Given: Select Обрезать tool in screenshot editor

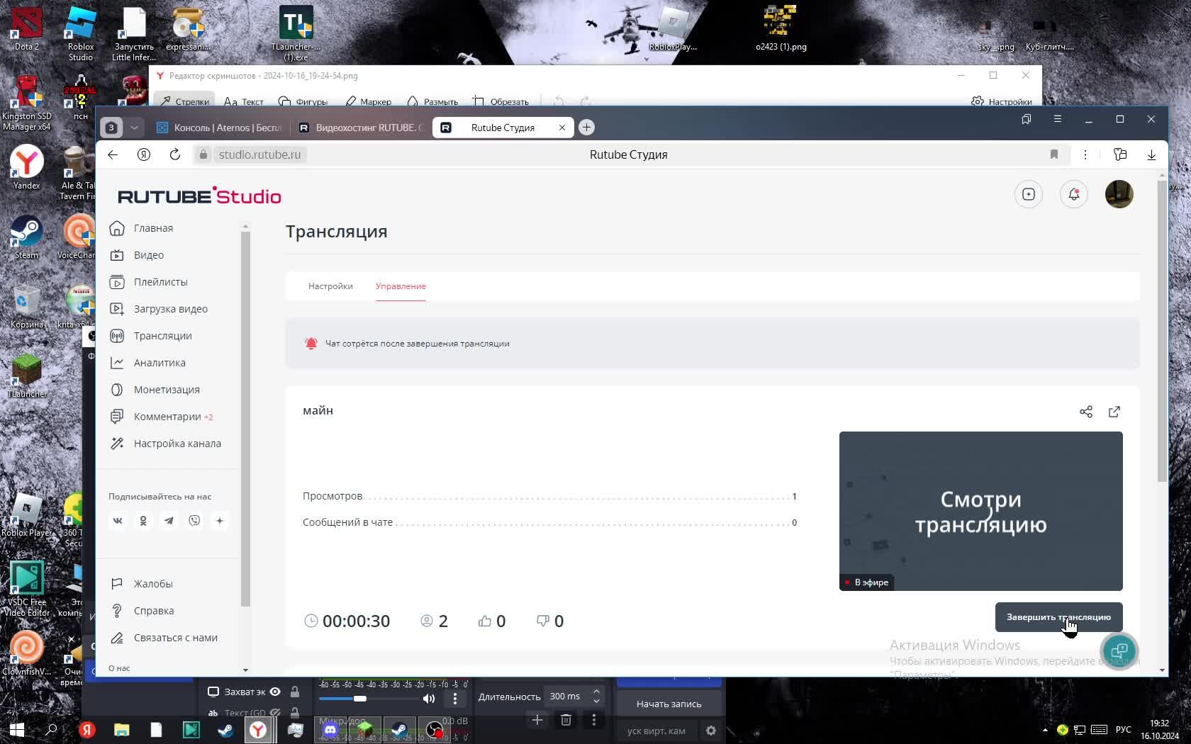Looking at the screenshot, I should (x=501, y=101).
